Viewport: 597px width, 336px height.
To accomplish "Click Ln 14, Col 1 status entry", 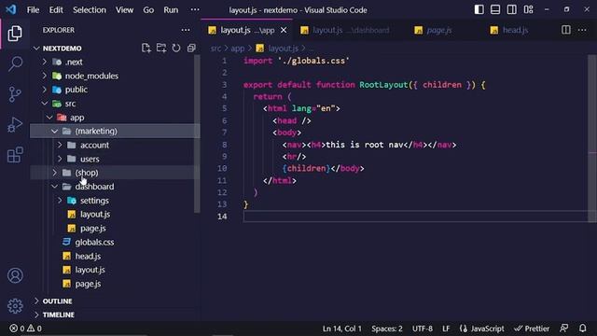I will coord(342,329).
